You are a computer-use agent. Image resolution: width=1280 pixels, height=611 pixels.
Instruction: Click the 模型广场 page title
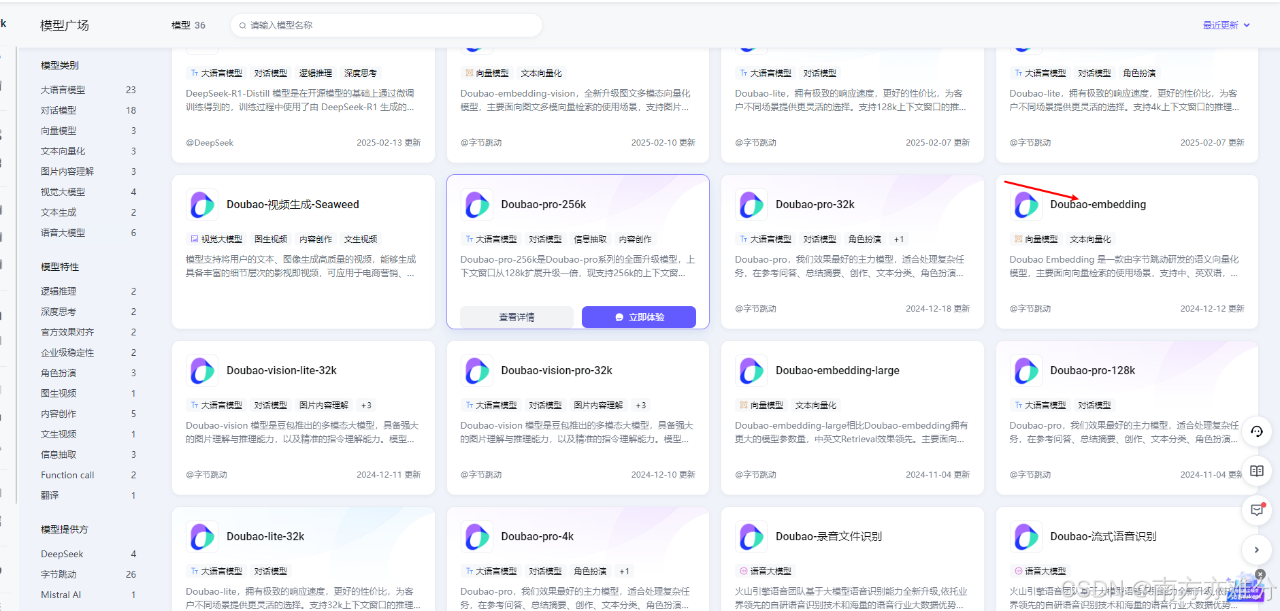[65, 25]
